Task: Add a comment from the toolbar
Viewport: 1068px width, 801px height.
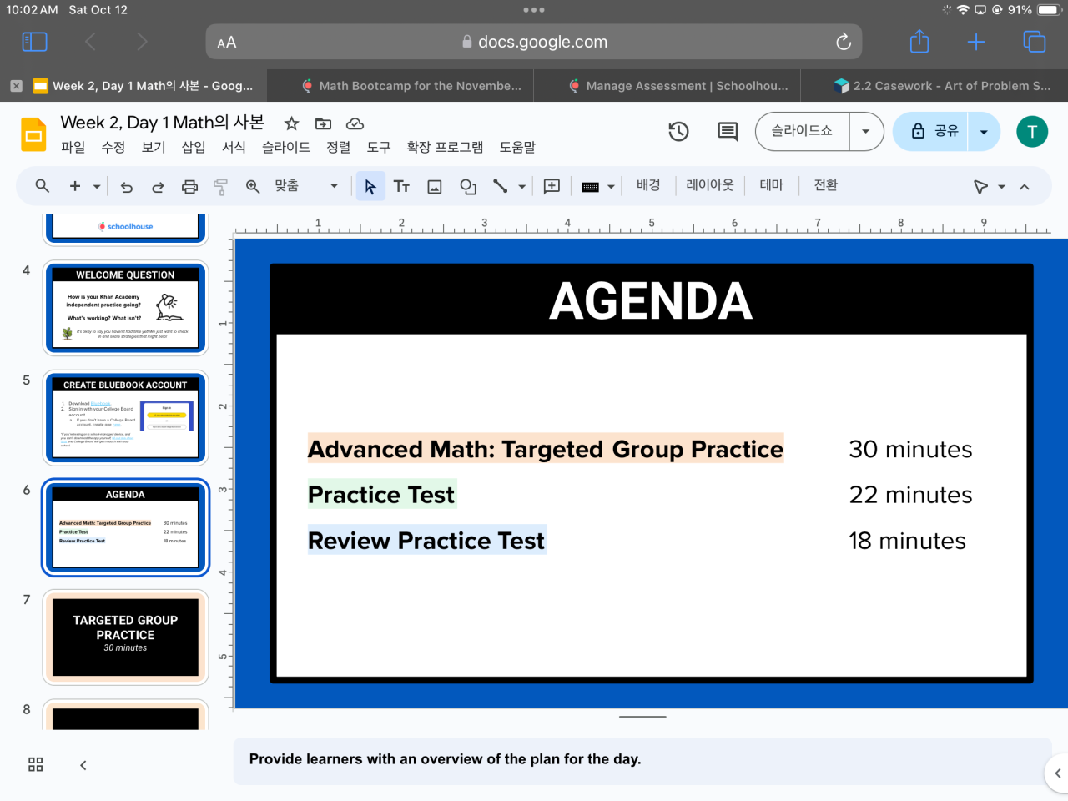Action: (x=552, y=187)
